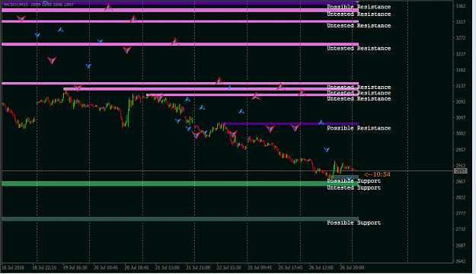Select the <--10:54 candle timer label
The width and height of the screenshot is (476, 274).
pos(377,174)
